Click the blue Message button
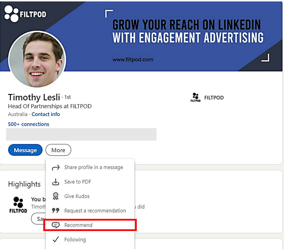Screen dimensions: 284x249 point(25,150)
